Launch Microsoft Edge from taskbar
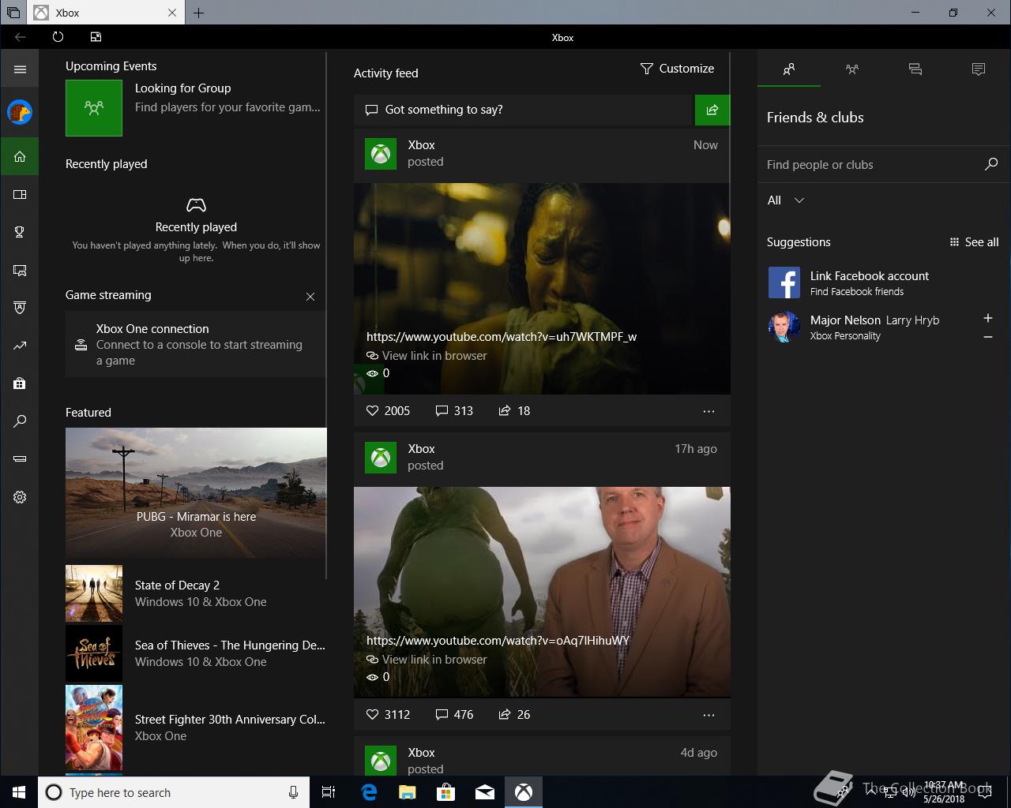The height and width of the screenshot is (808, 1011). [369, 792]
